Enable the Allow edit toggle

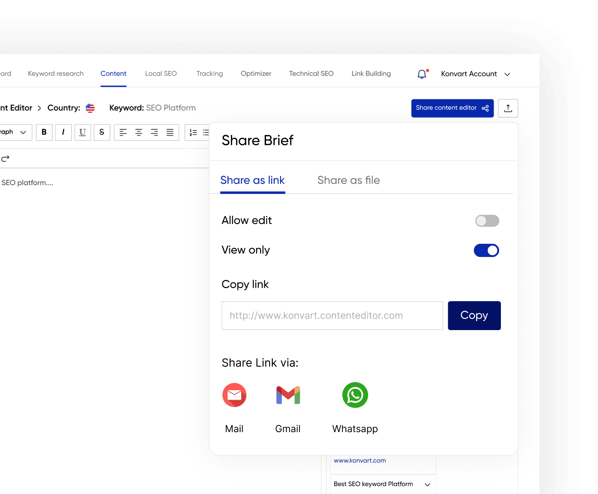tap(487, 221)
